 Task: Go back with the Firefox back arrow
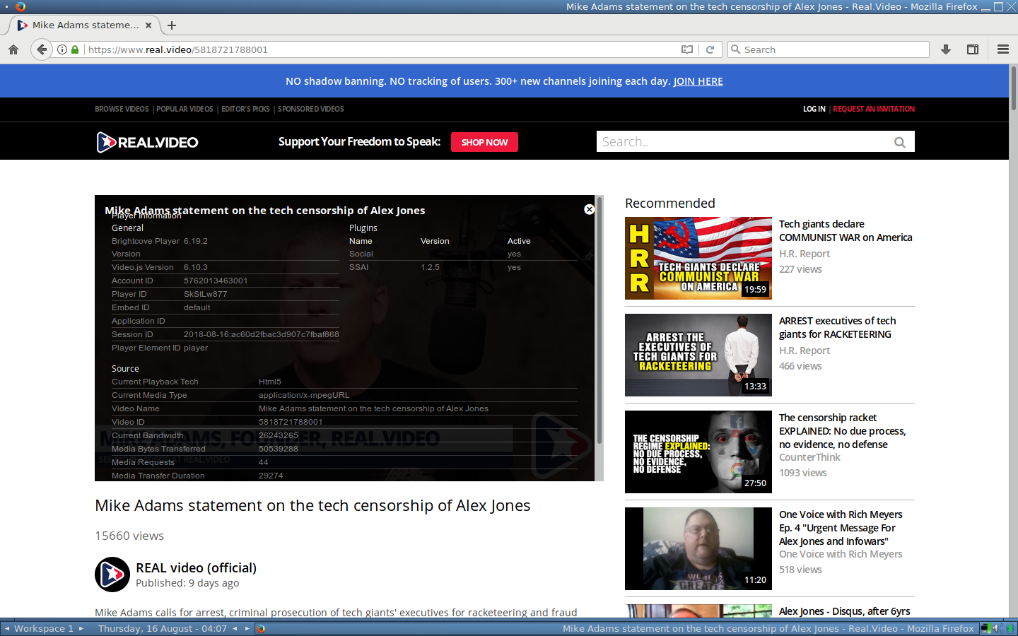(x=42, y=49)
